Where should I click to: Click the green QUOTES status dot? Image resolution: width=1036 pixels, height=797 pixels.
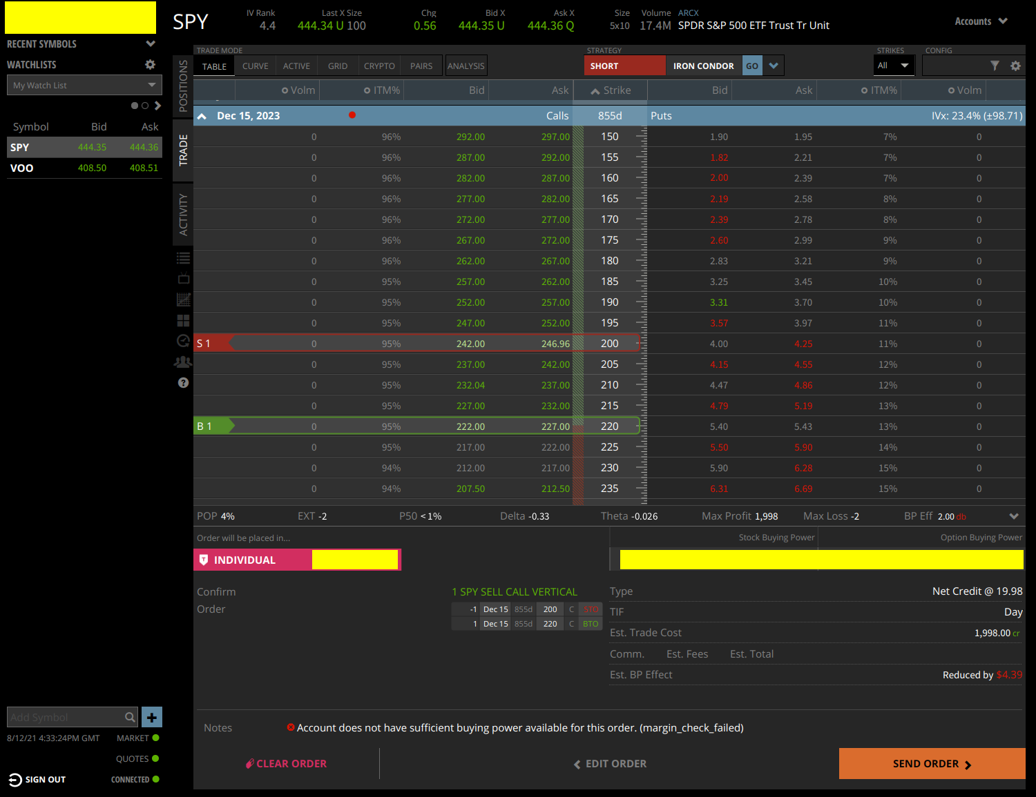[155, 758]
